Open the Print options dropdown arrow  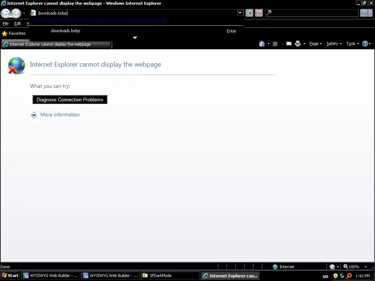point(304,44)
